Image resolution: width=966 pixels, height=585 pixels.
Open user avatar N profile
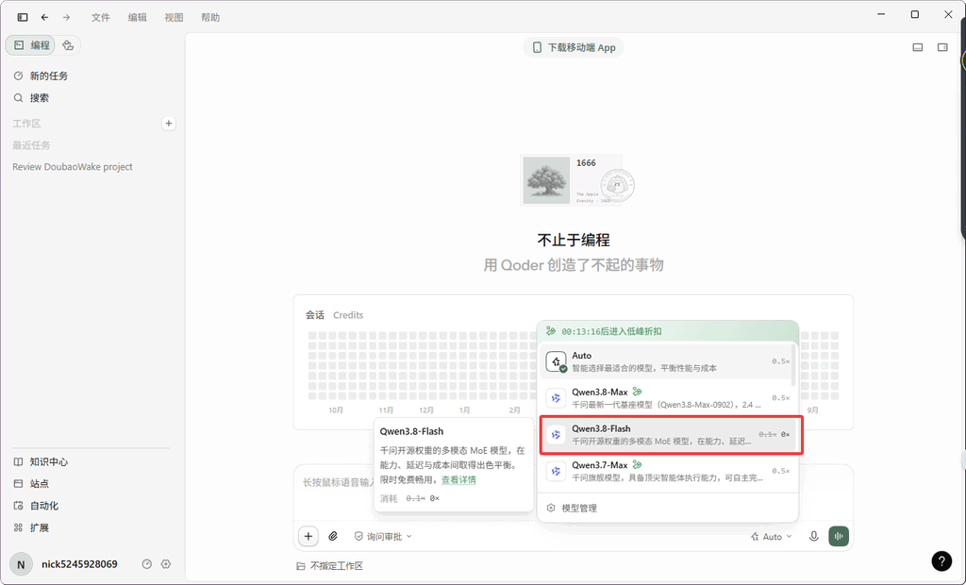(x=21, y=564)
